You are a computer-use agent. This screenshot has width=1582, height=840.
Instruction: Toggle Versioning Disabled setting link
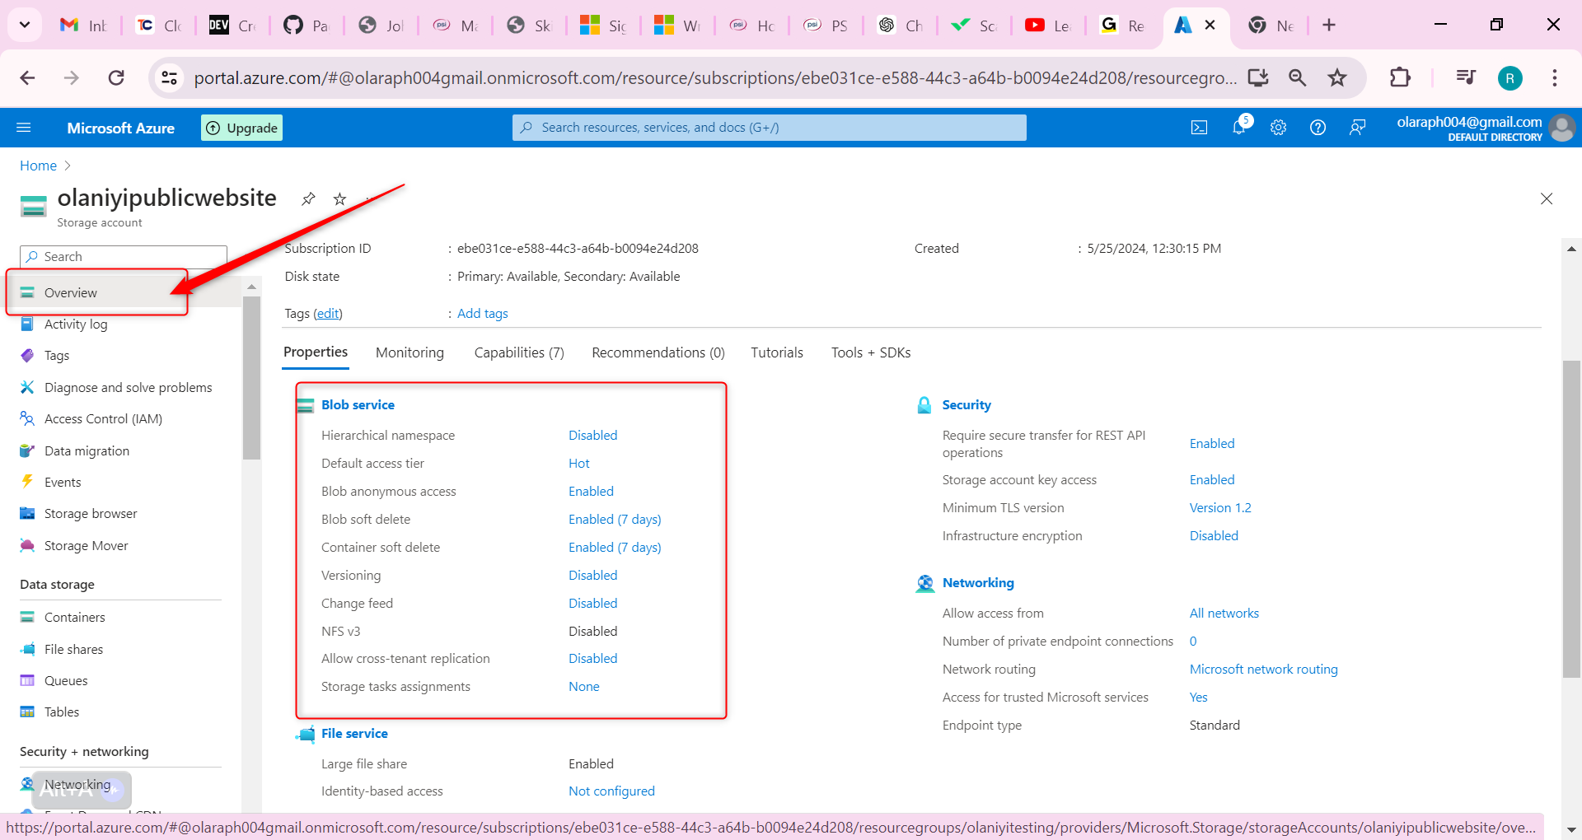pos(592,576)
